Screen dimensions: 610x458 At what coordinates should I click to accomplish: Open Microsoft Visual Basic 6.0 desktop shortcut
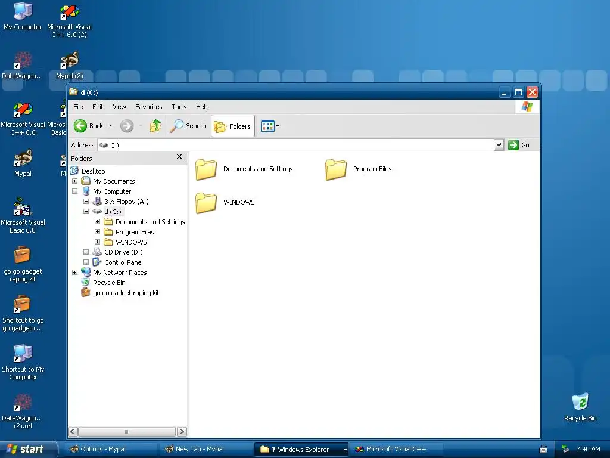tap(23, 215)
